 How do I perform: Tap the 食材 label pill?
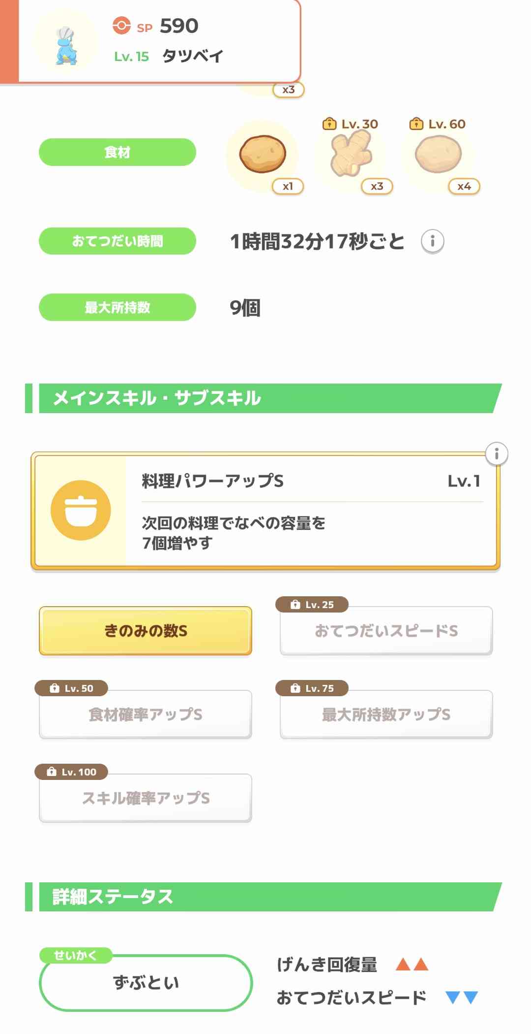tap(118, 152)
